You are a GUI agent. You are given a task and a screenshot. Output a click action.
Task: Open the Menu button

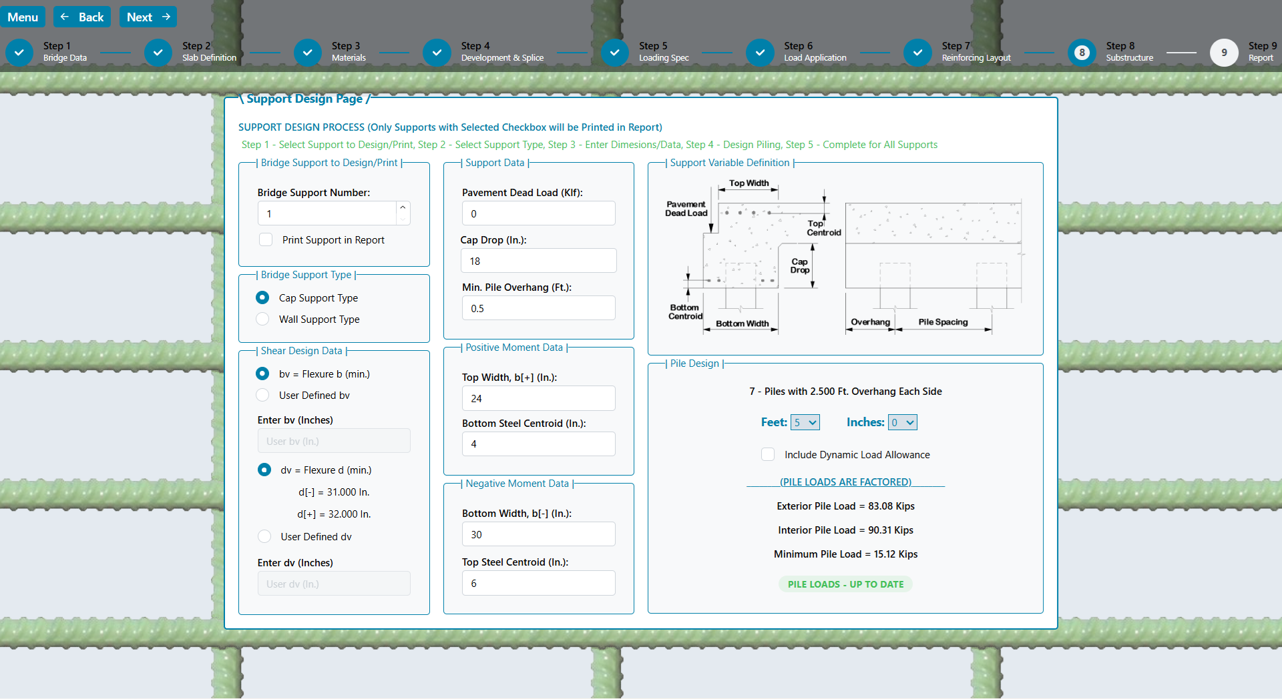pos(23,17)
